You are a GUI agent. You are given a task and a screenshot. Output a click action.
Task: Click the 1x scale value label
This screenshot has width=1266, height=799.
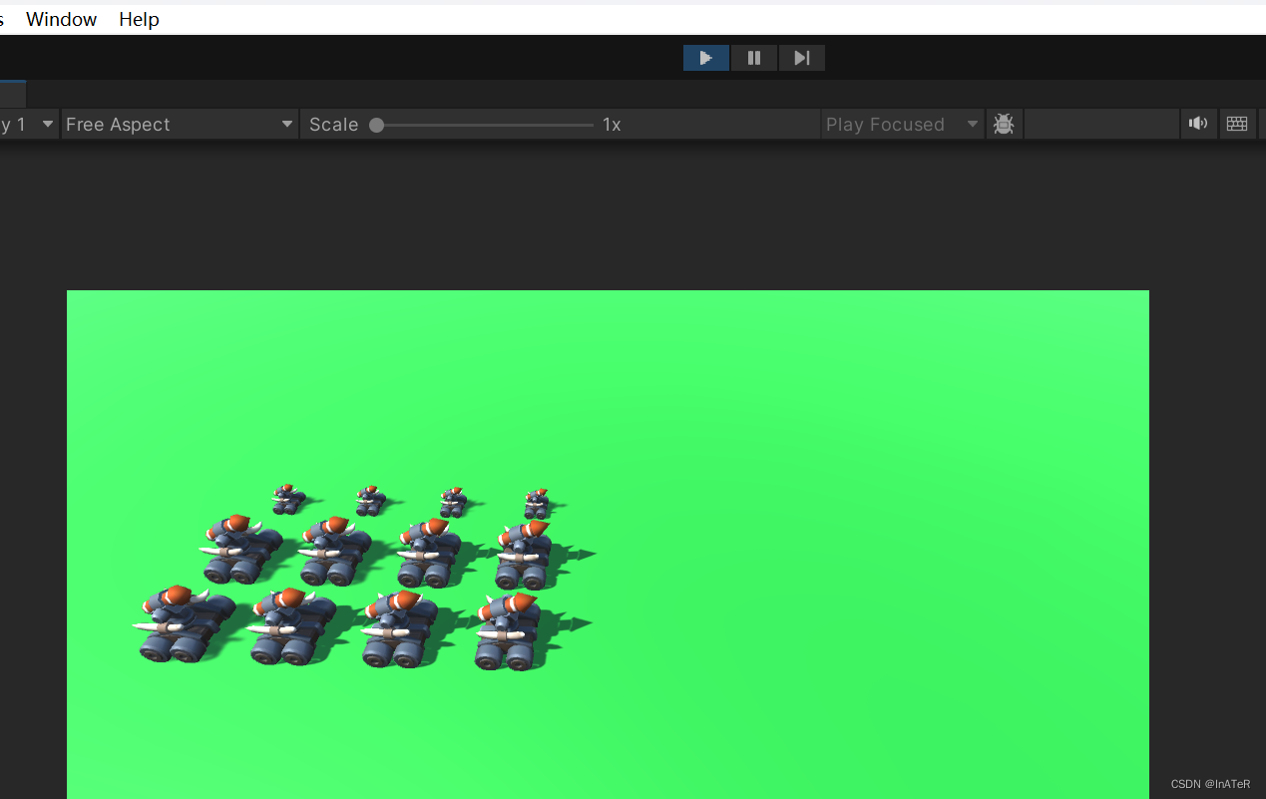[610, 124]
